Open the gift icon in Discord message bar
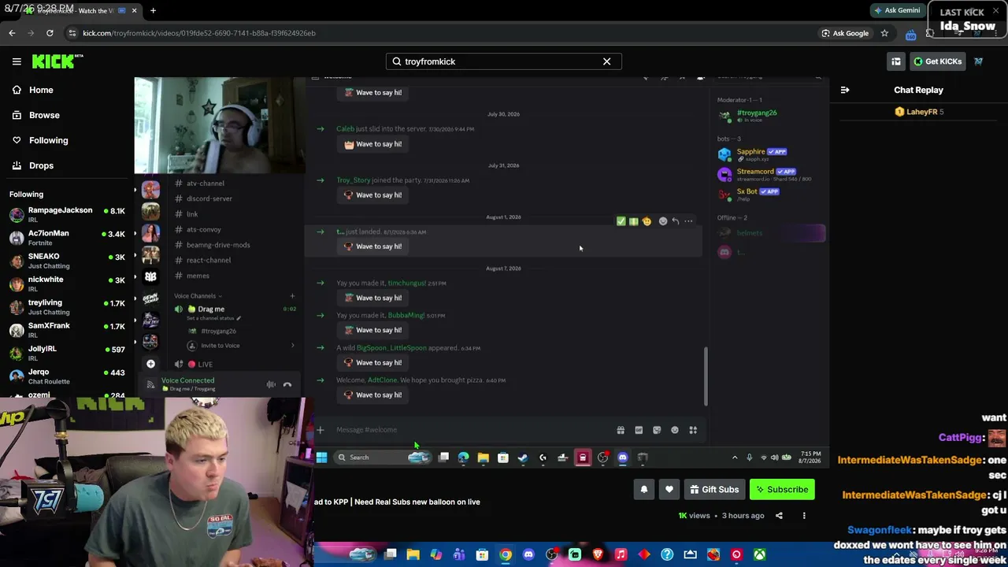 click(621, 430)
